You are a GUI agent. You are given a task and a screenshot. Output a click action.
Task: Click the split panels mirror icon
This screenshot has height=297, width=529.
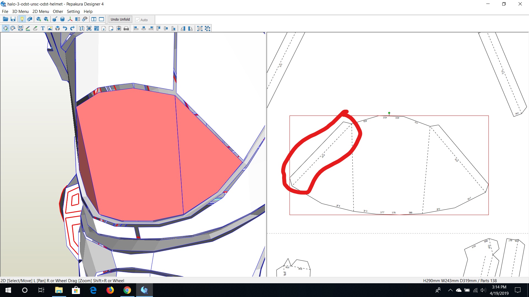point(77,19)
